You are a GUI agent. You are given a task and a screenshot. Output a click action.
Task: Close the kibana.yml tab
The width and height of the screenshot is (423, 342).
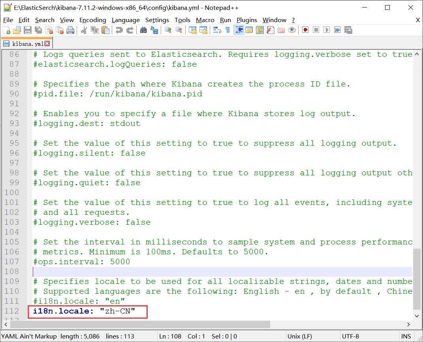point(47,43)
